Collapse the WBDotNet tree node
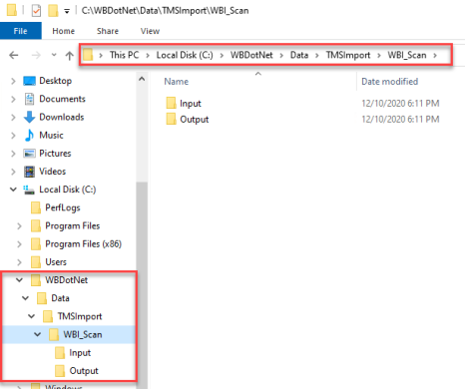This screenshot has width=465, height=389. (x=19, y=280)
